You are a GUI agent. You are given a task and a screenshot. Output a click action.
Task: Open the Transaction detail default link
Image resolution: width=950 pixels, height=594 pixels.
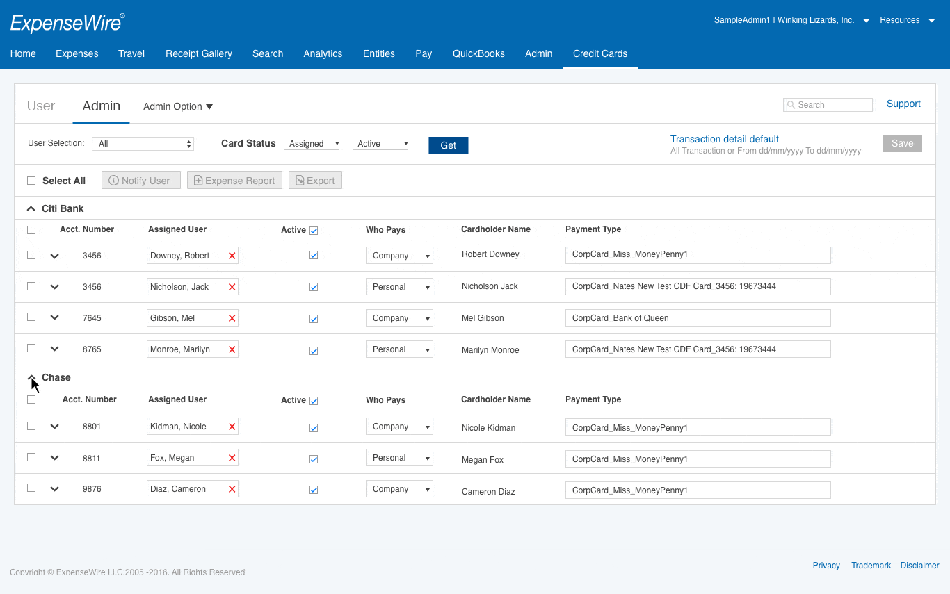coord(725,139)
